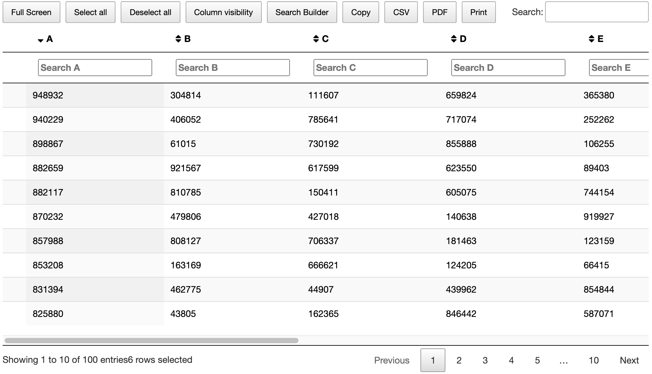Image resolution: width=652 pixels, height=374 pixels.
Task: Toggle selection of row 825880
Action: click(48, 314)
